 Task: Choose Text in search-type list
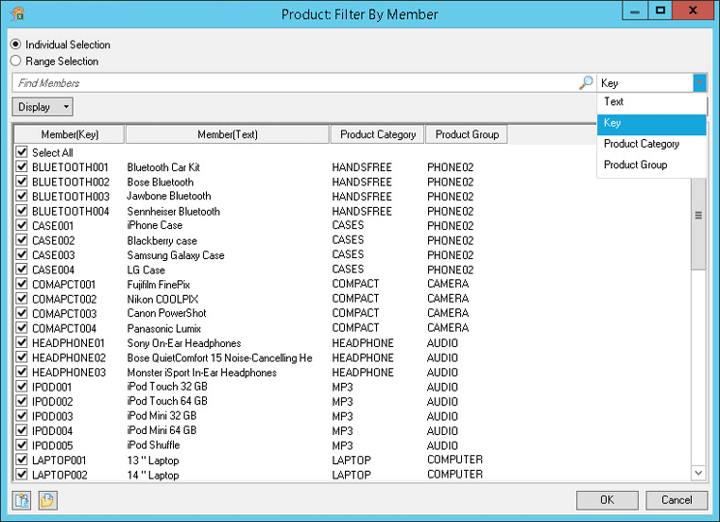pos(651,101)
